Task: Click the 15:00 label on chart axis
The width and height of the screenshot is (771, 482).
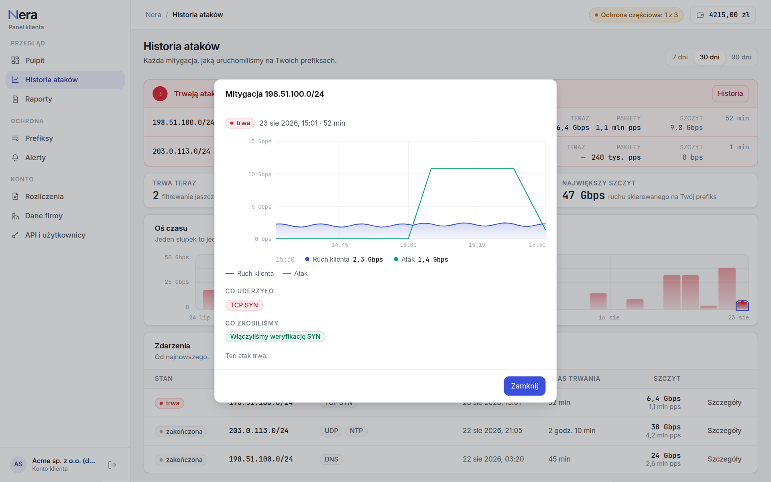Action: point(408,245)
